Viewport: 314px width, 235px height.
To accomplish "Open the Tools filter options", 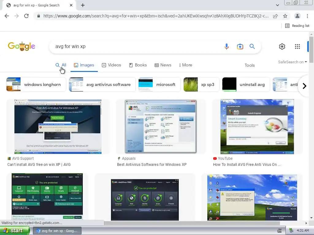I will tap(250, 65).
